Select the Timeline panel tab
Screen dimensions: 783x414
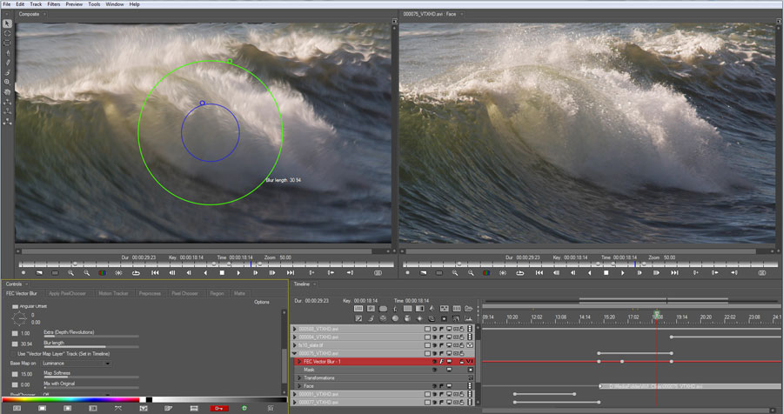coord(302,284)
